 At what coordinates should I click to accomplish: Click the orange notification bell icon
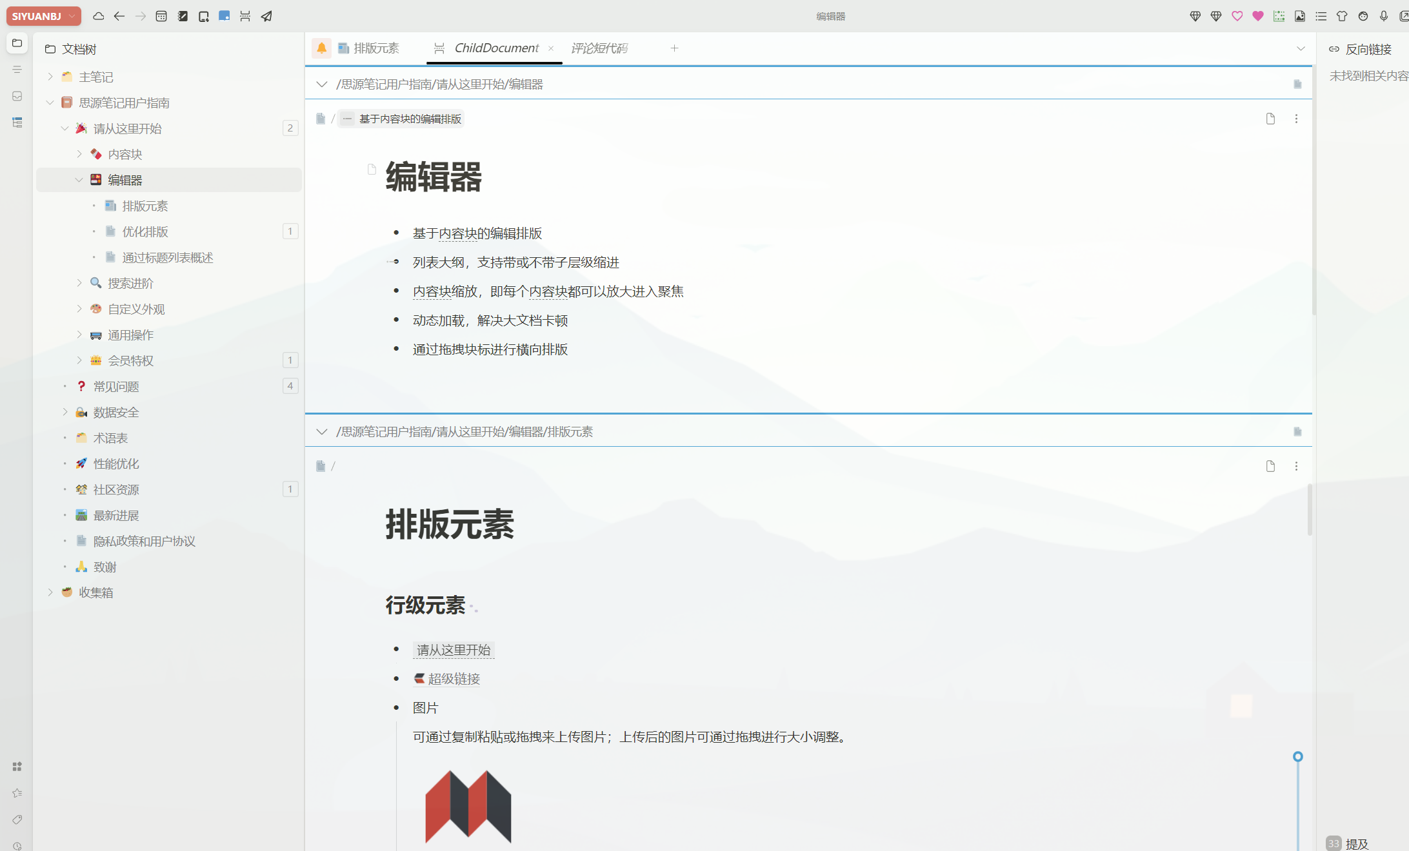(321, 48)
